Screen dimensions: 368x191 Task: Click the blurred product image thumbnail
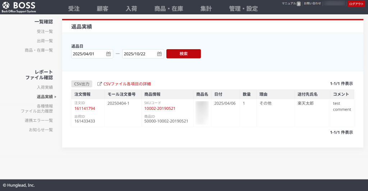point(202,112)
